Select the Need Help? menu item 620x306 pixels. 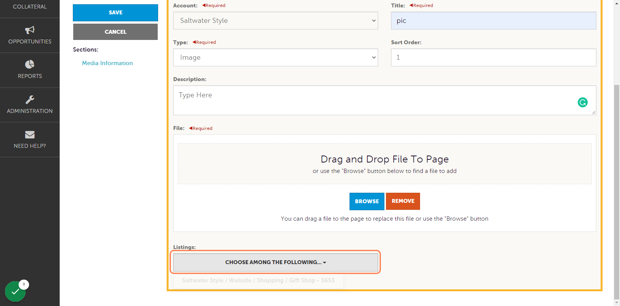point(30,140)
